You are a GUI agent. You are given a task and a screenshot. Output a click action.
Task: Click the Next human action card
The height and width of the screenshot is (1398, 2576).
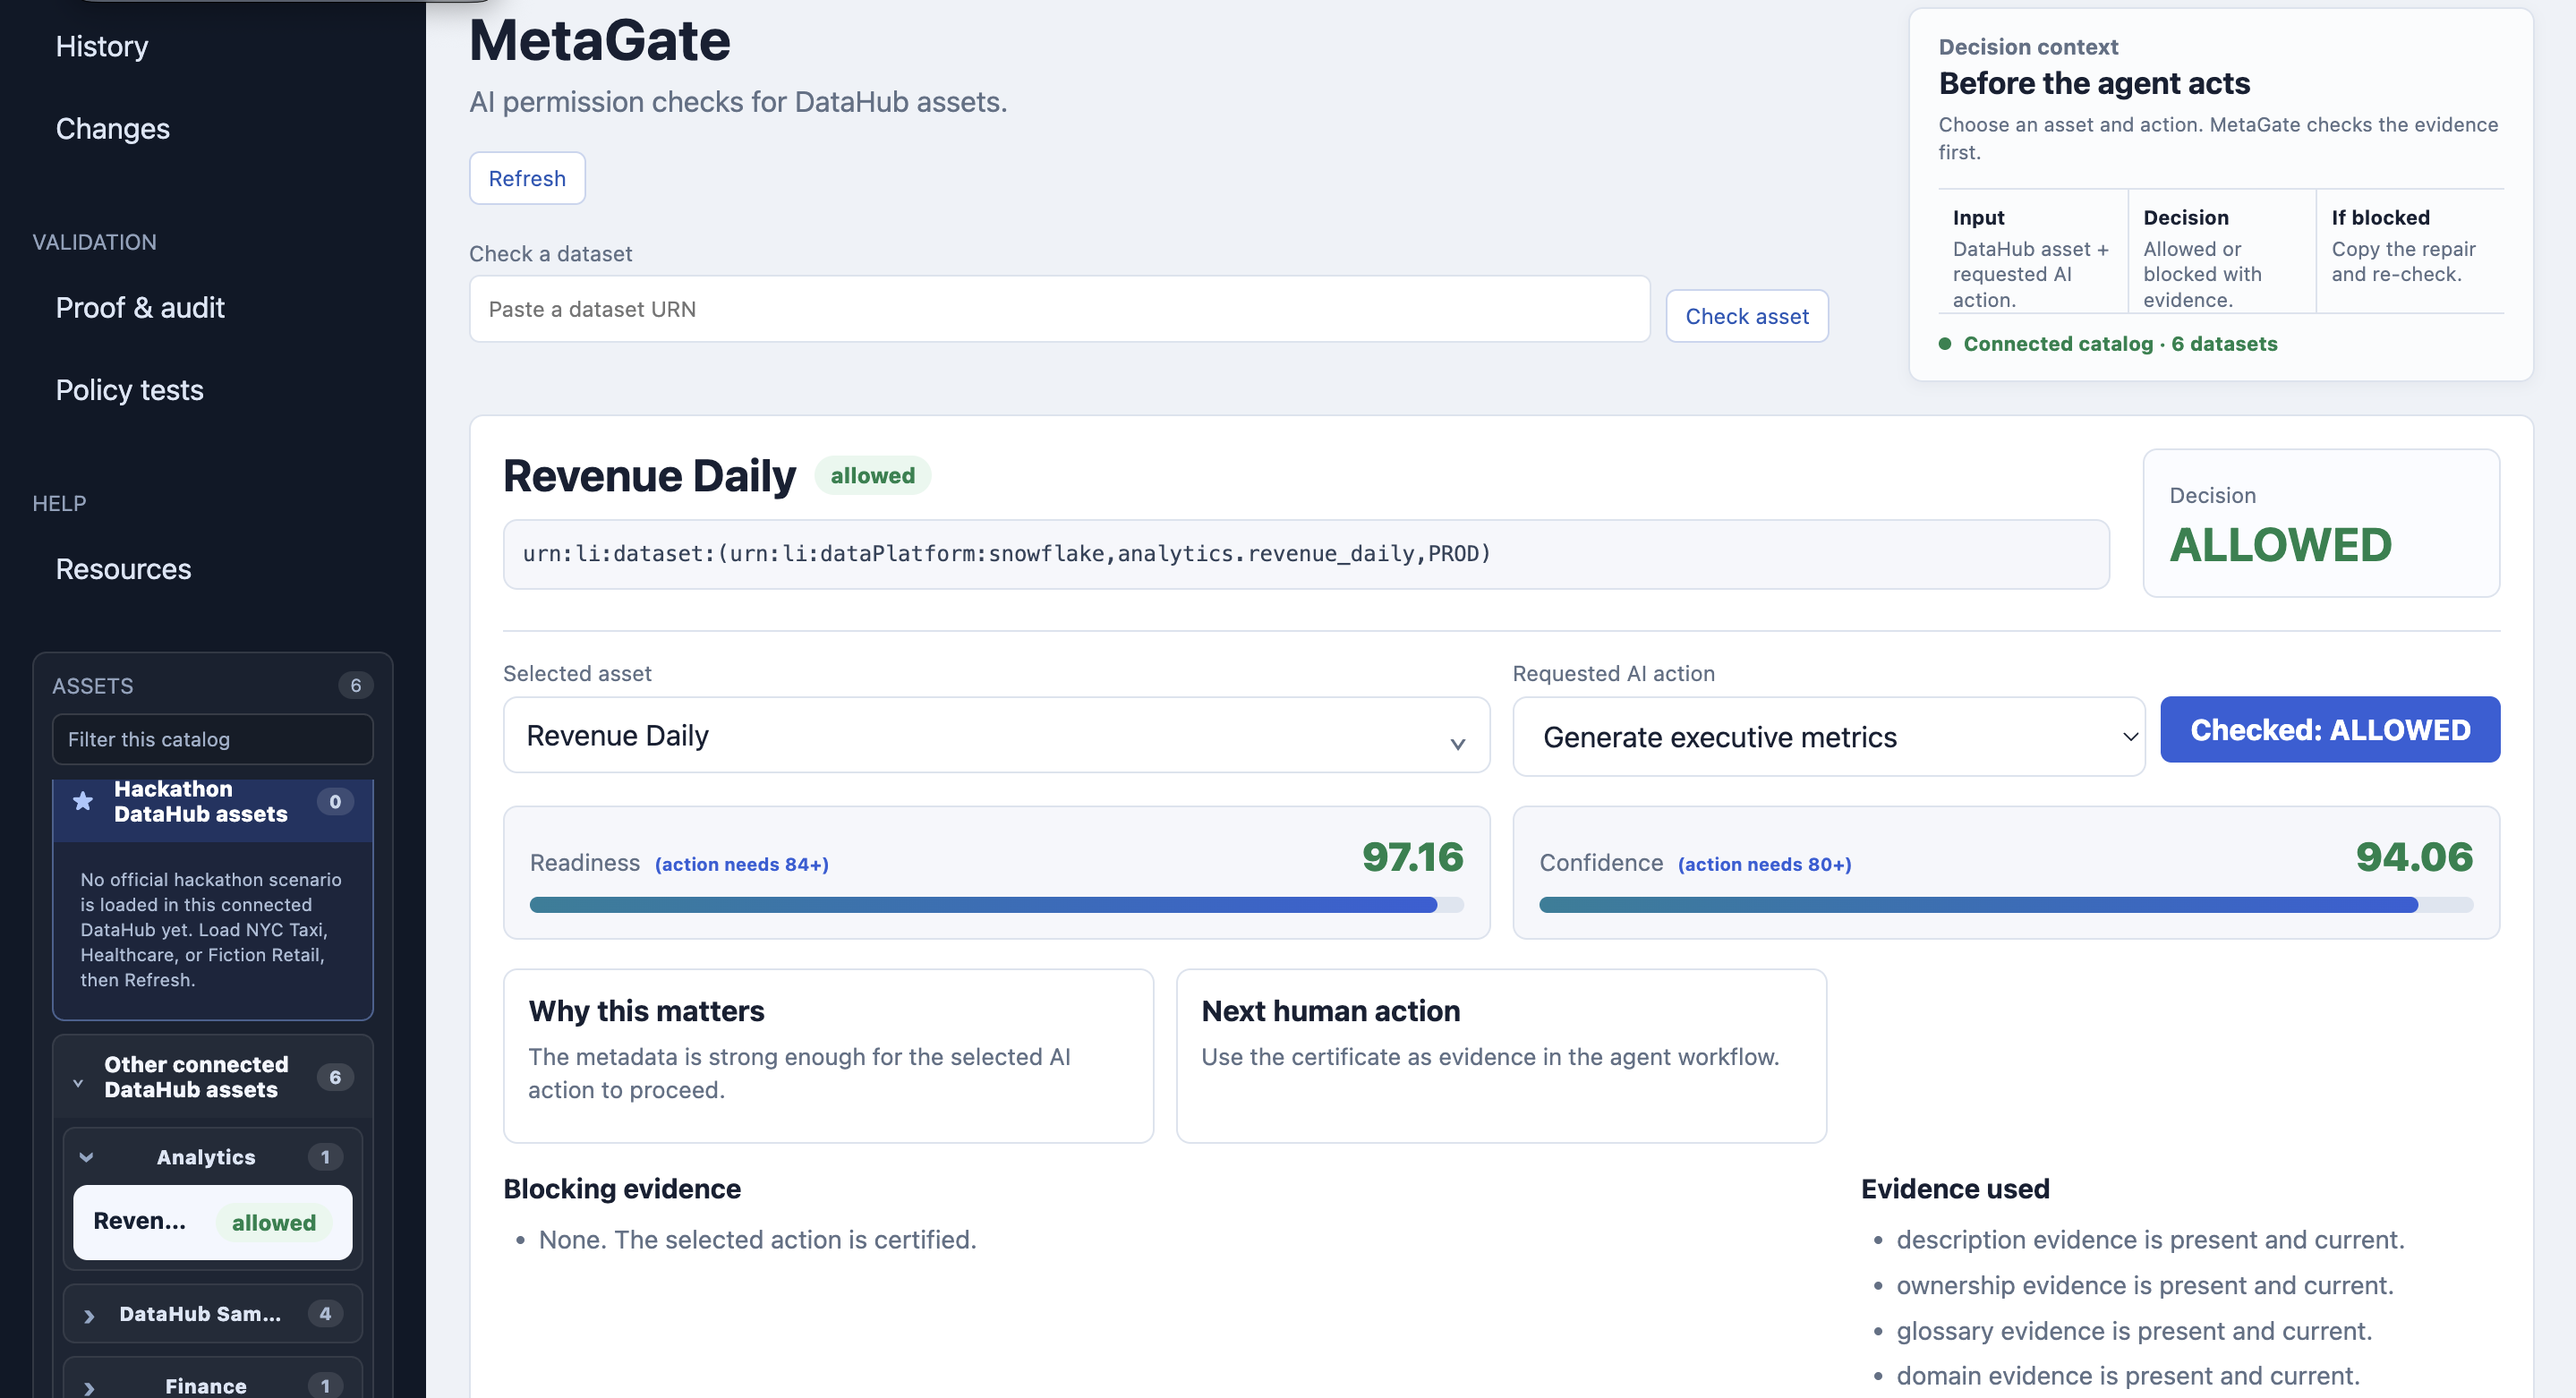[x=1501, y=1056]
